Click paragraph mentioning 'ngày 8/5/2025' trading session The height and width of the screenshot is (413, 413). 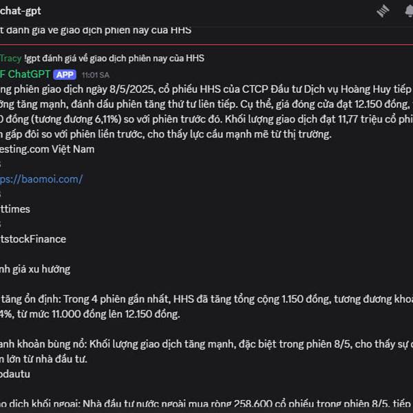206,112
